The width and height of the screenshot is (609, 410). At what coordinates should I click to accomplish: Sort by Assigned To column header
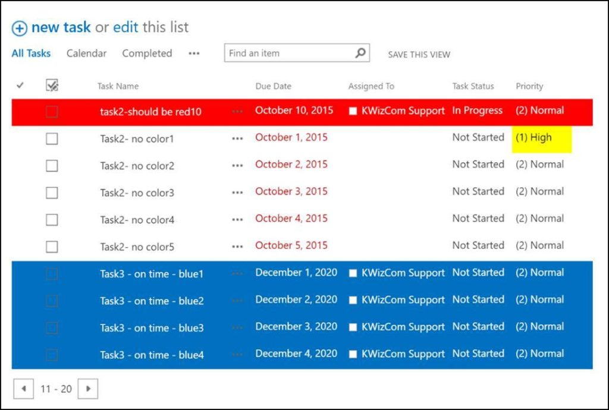(x=371, y=86)
